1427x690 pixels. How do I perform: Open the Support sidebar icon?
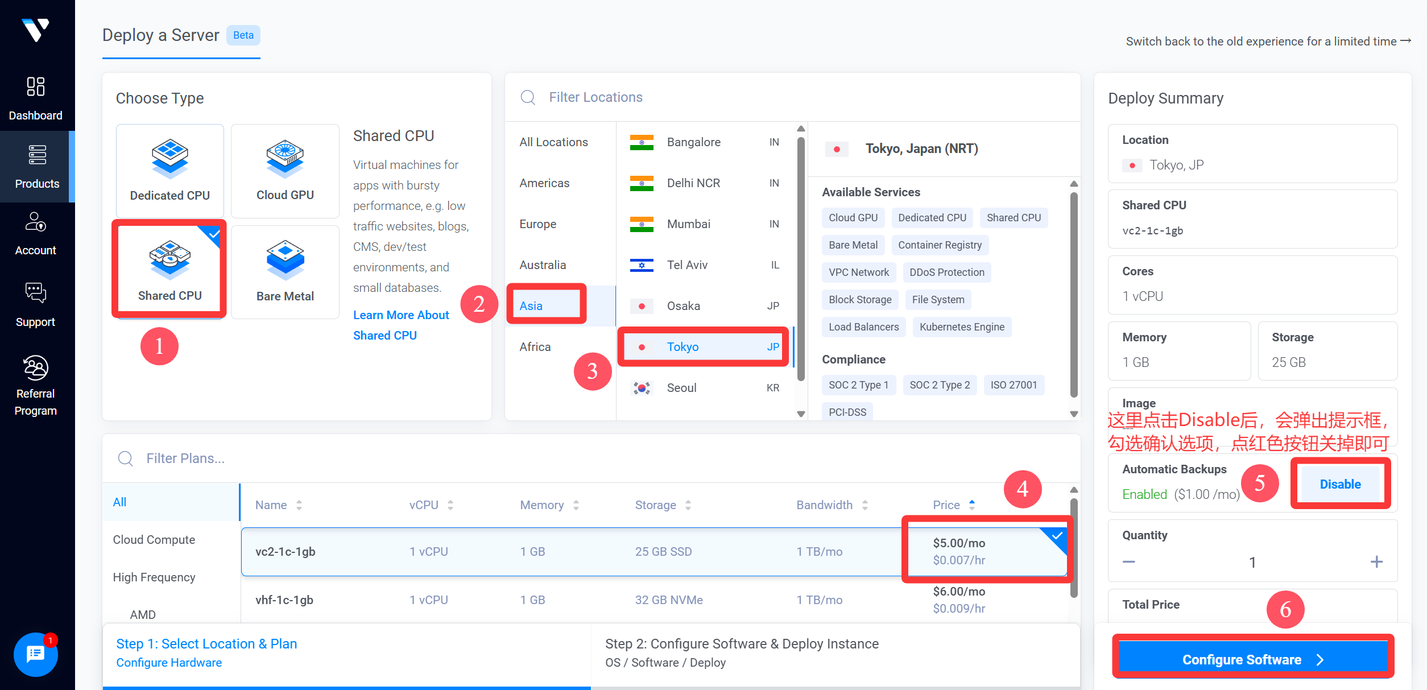[36, 293]
